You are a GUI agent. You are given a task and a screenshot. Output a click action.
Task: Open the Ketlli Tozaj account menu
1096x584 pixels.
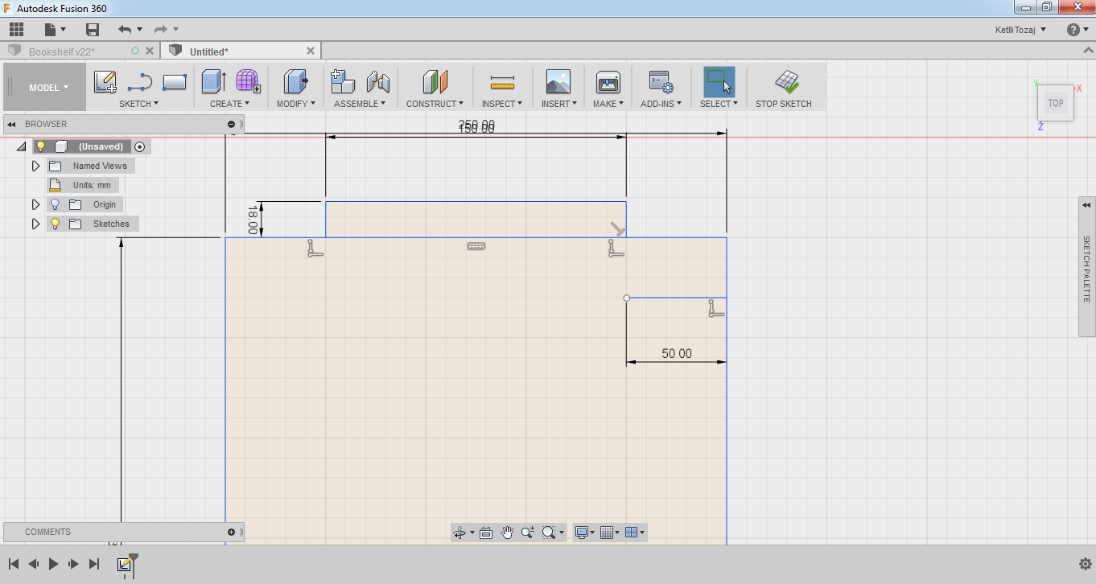1021,30
